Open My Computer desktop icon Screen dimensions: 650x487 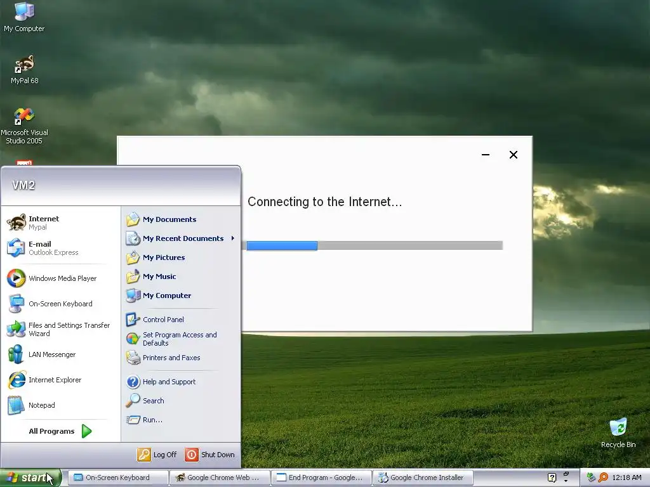tap(24, 17)
